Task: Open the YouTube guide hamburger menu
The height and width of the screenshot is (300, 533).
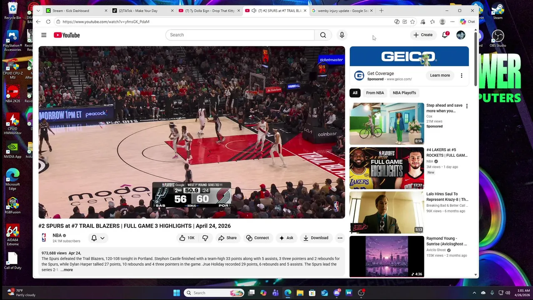Action: coord(44,35)
